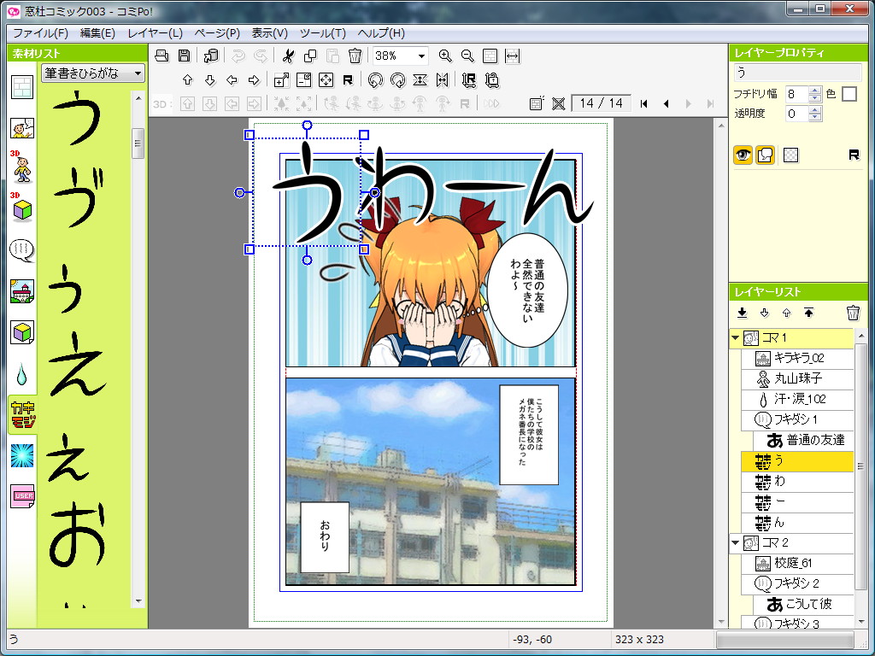This screenshot has width=875, height=656.
Task: Select the 校庭_61 layer
Action: (x=797, y=564)
